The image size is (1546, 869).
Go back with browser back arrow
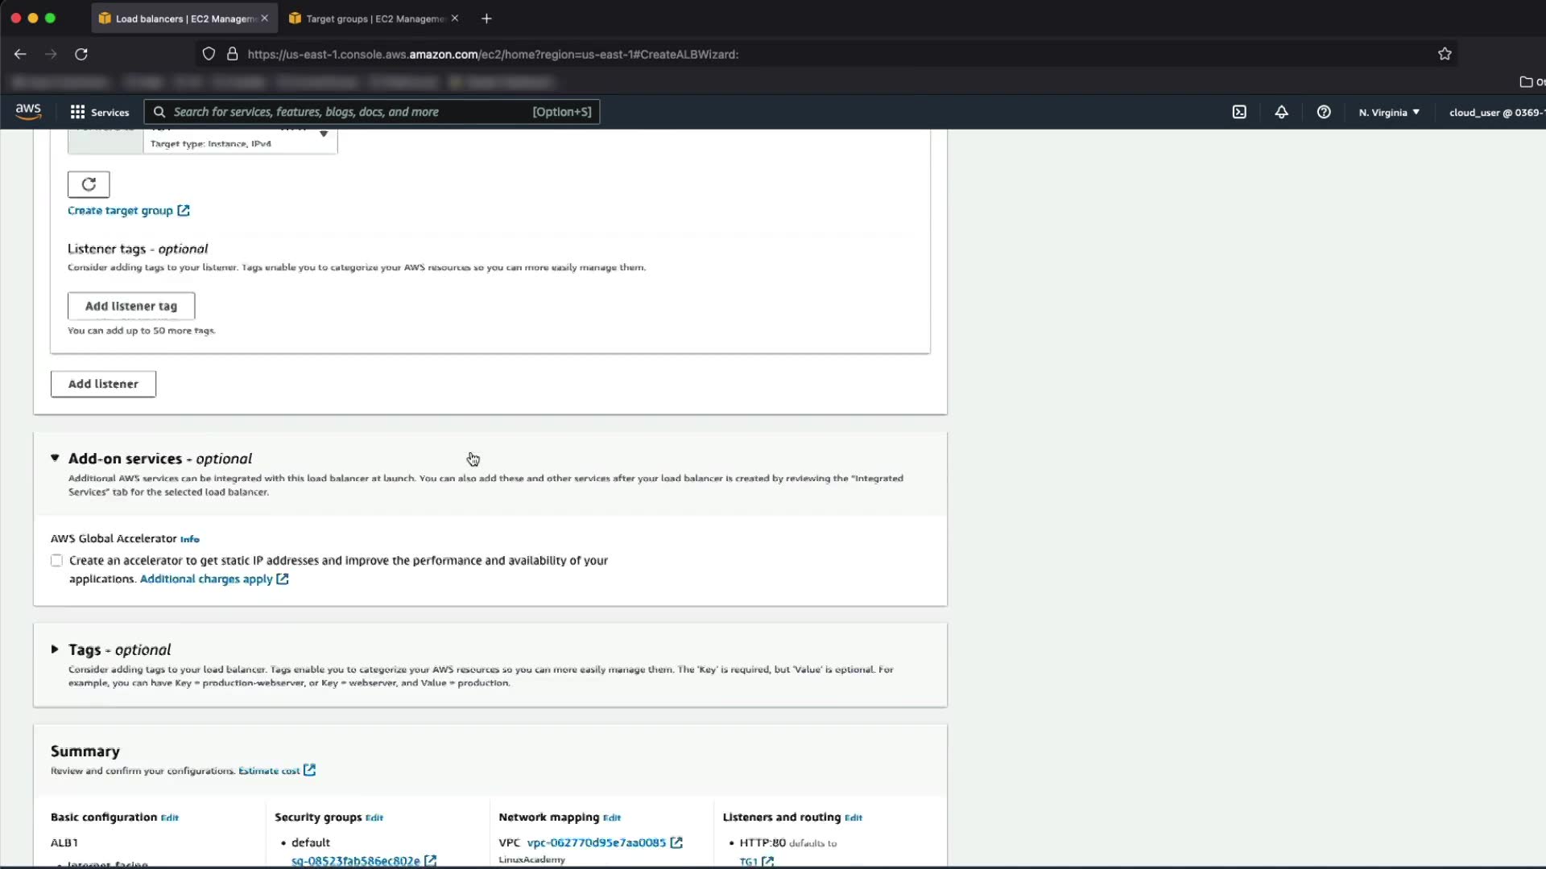20,54
